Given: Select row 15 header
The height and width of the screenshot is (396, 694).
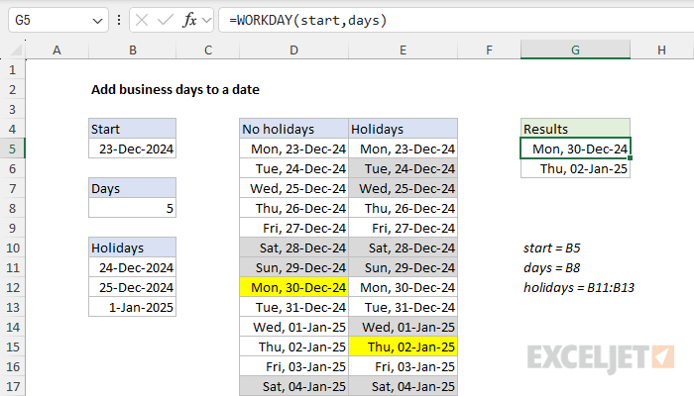Looking at the screenshot, I should click(x=12, y=346).
